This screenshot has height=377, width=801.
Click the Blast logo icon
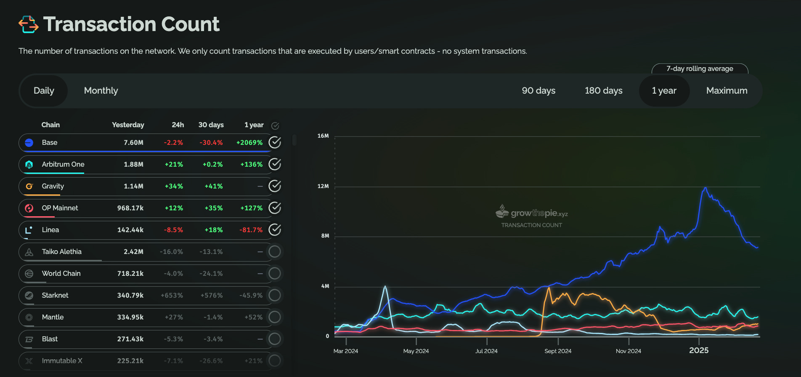(29, 339)
